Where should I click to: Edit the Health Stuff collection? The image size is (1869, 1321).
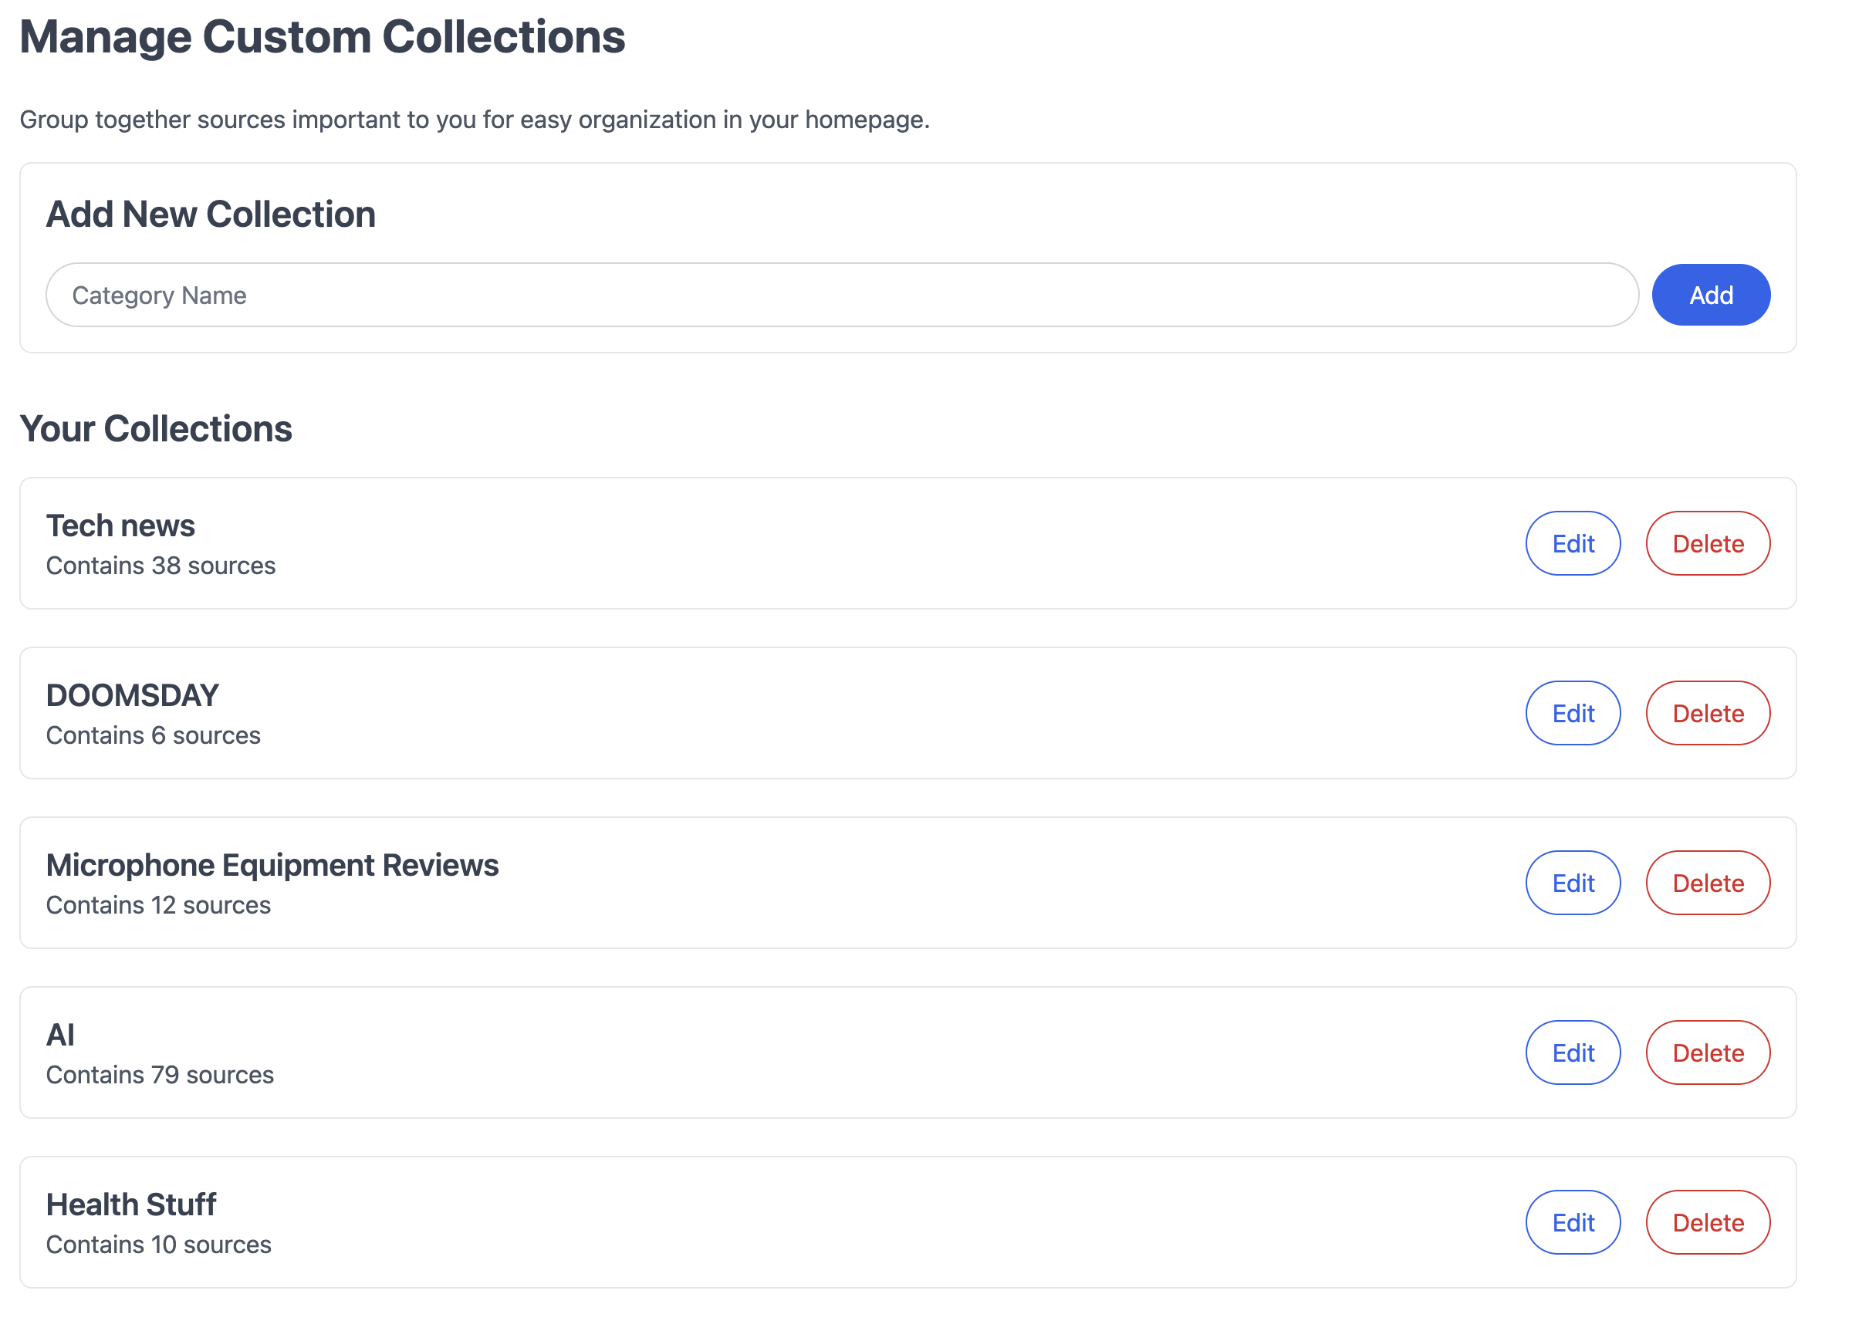(1572, 1221)
